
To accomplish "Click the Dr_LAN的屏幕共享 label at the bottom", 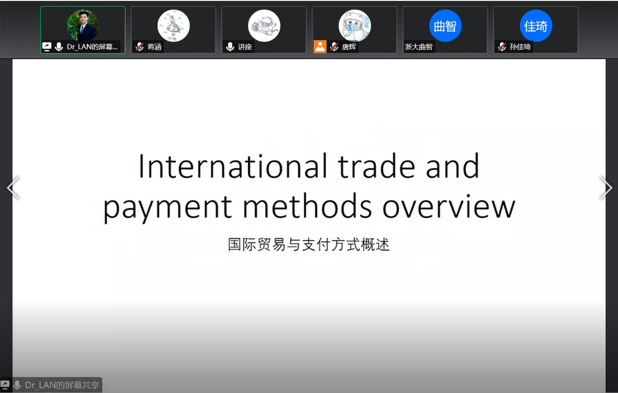I will (63, 385).
